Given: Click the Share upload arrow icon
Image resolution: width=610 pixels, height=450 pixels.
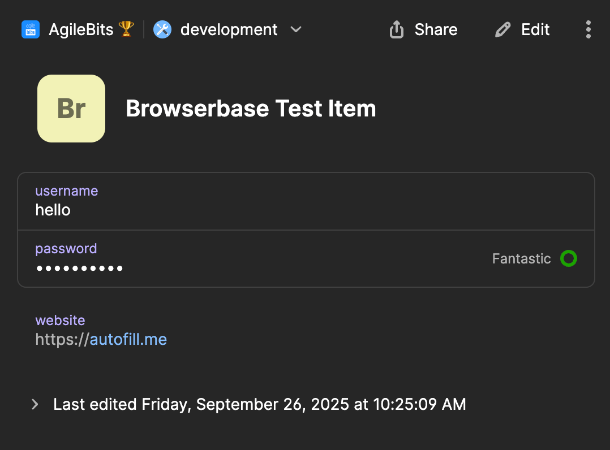Looking at the screenshot, I should click(397, 29).
